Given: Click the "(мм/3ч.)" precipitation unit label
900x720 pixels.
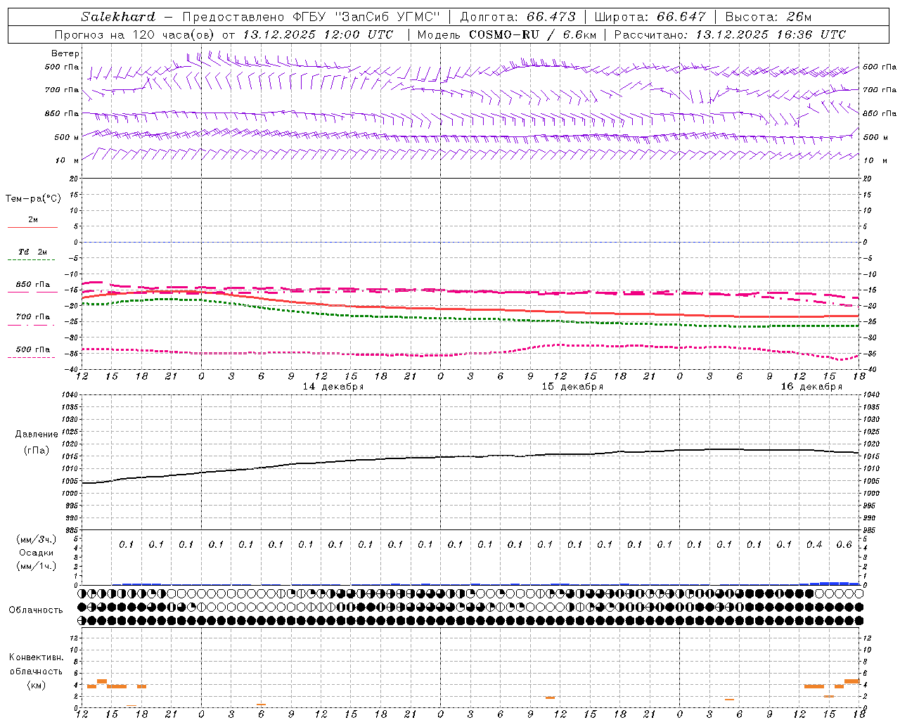Looking at the screenshot, I should (x=37, y=539).
